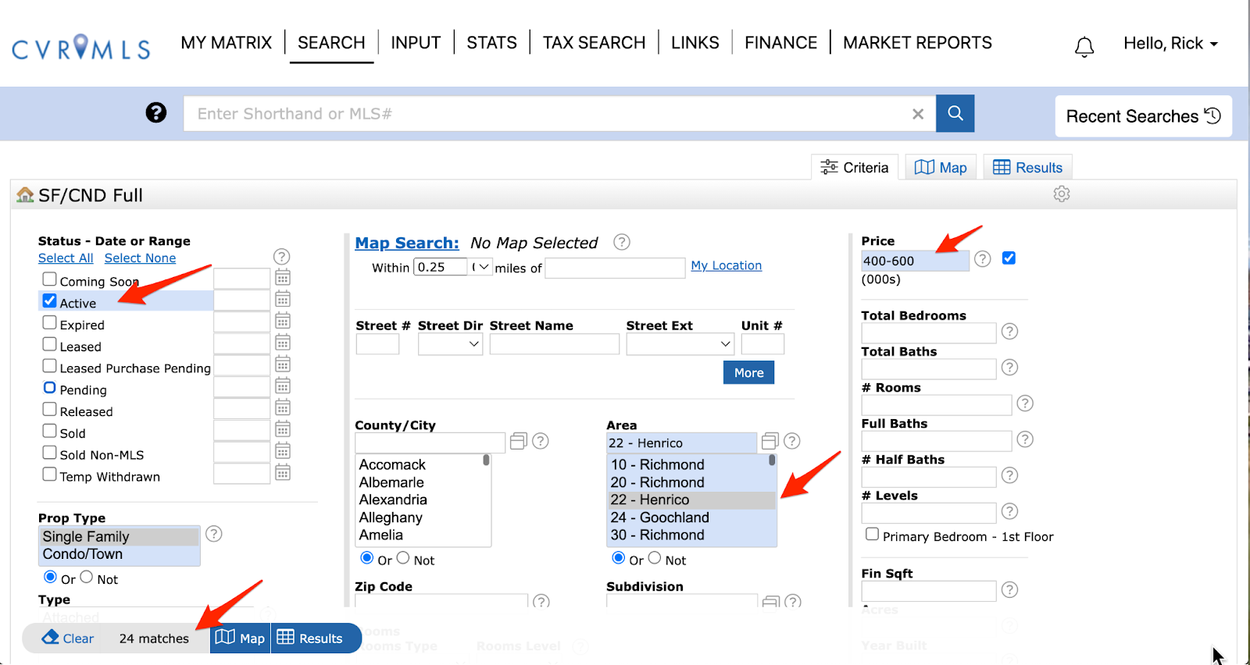The height and width of the screenshot is (665, 1250).
Task: Open calendar picker for Expired status
Action: coord(283,321)
